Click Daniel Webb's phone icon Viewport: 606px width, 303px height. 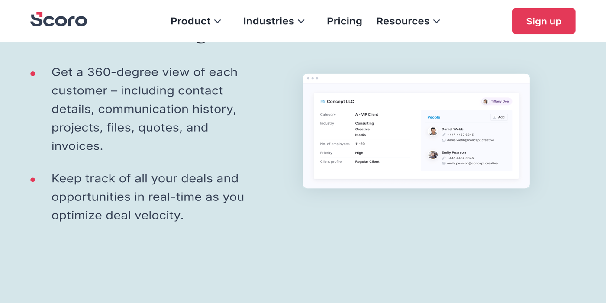pos(444,135)
